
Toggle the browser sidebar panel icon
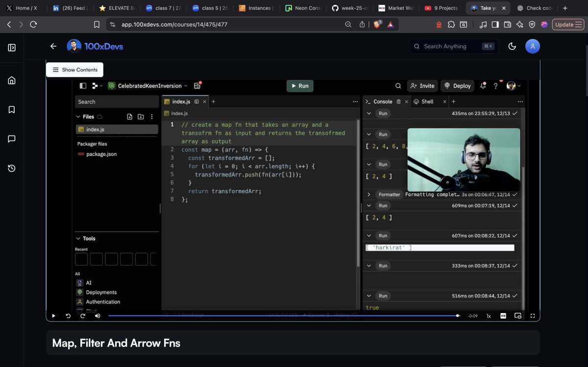[x=495, y=24]
